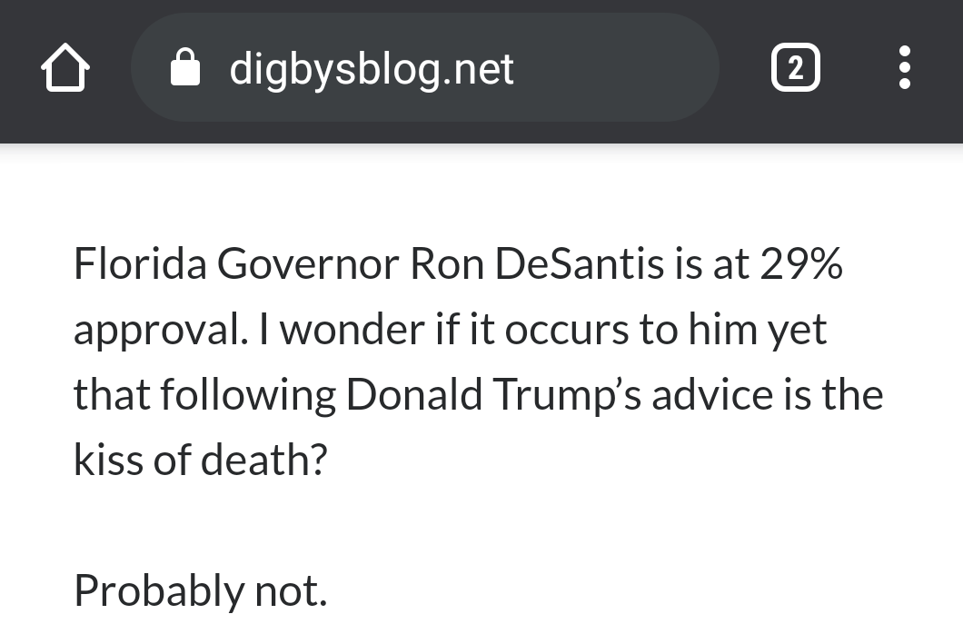This screenshot has height=634, width=963.
Task: Tap the Home icon in browser toolbar
Action: pyautogui.click(x=65, y=67)
